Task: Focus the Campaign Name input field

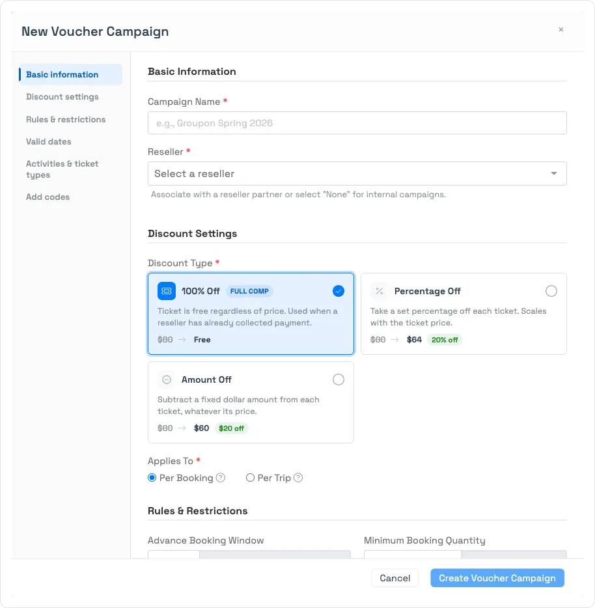Action: (357, 123)
